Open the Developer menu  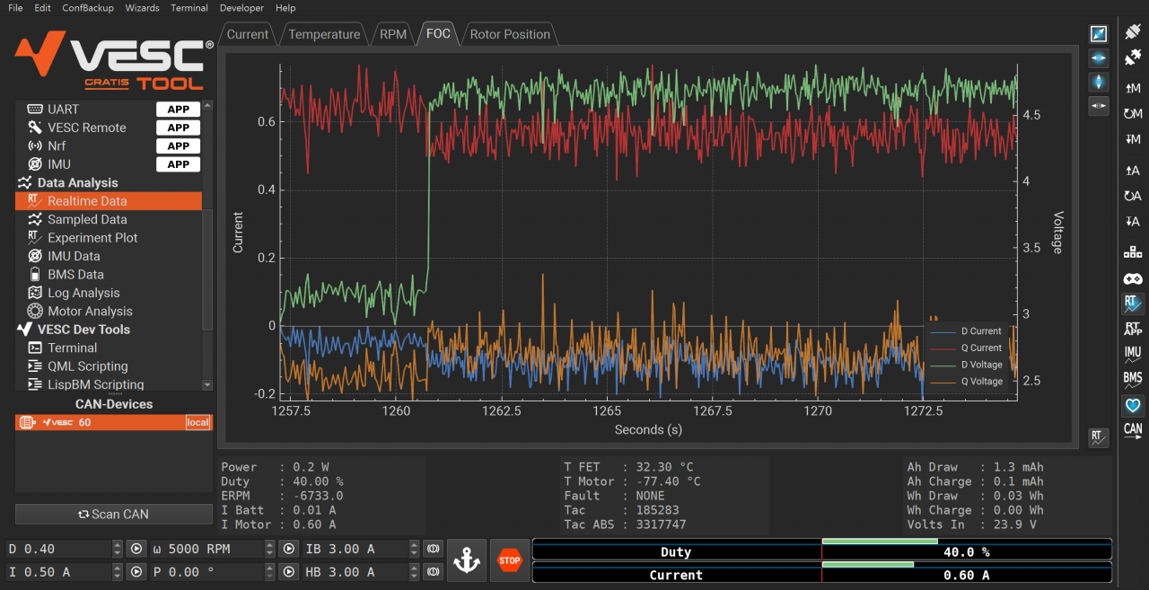pos(241,8)
